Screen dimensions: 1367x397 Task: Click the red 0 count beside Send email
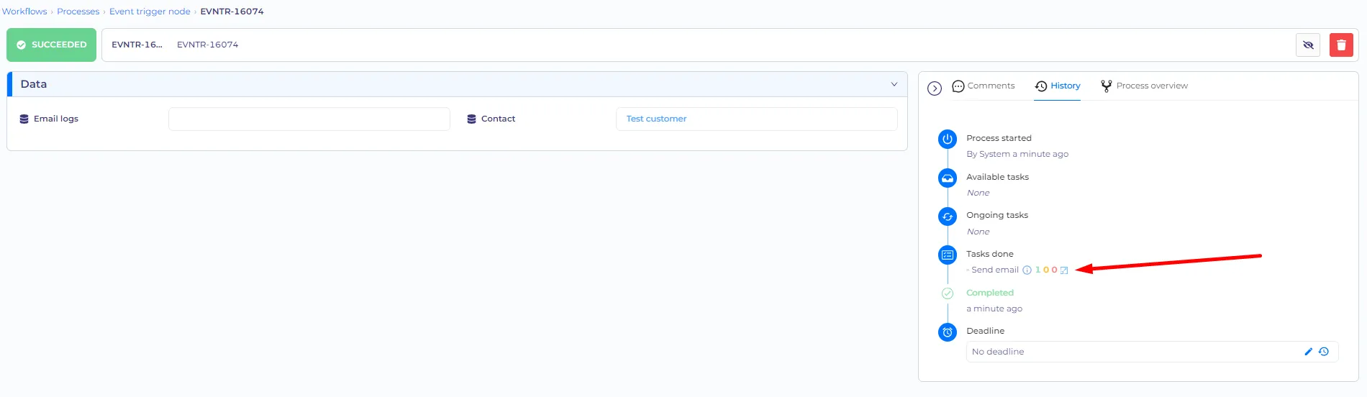coord(1054,270)
